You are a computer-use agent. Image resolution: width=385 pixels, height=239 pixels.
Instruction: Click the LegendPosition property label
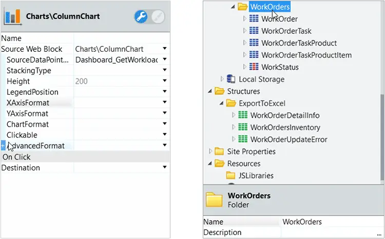32,92
